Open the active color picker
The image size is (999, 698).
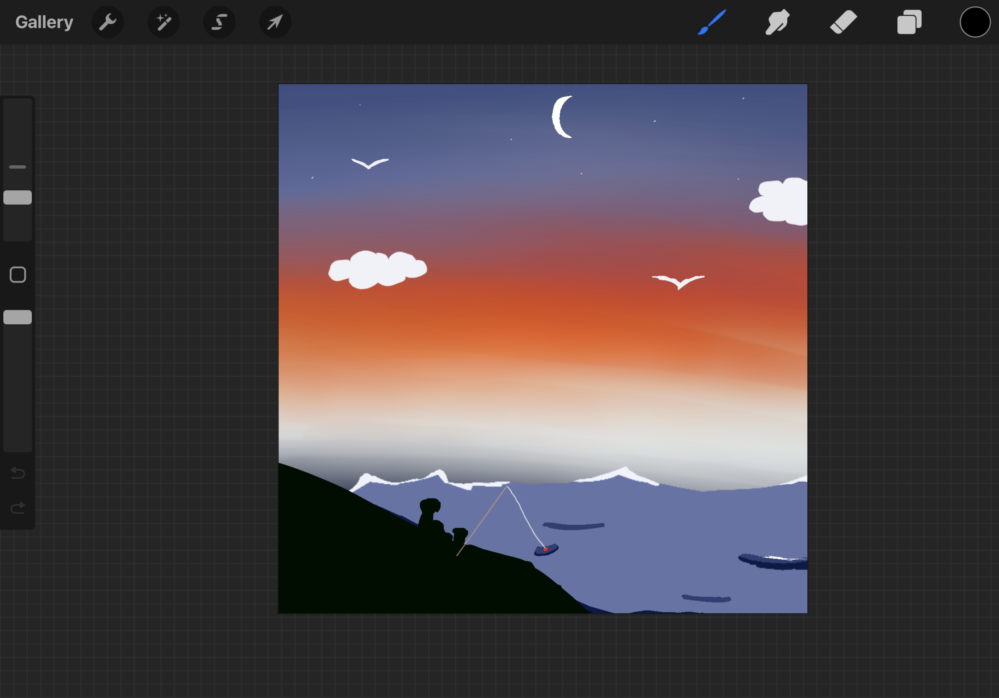pyautogui.click(x=975, y=21)
